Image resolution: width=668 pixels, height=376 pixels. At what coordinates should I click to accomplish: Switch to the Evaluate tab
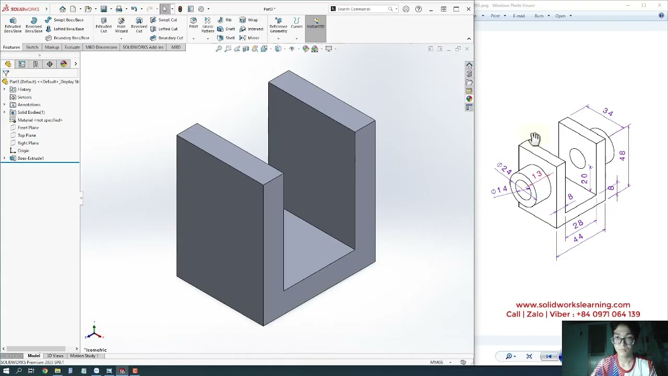tap(72, 48)
